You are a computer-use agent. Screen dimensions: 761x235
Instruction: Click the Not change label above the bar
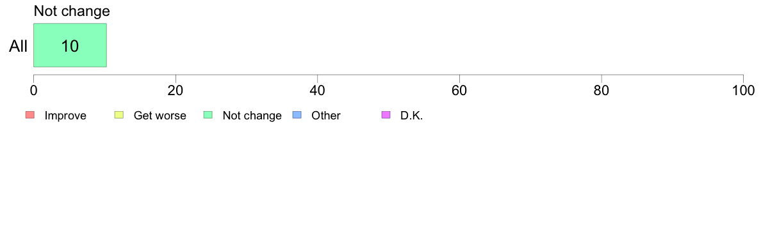[72, 11]
